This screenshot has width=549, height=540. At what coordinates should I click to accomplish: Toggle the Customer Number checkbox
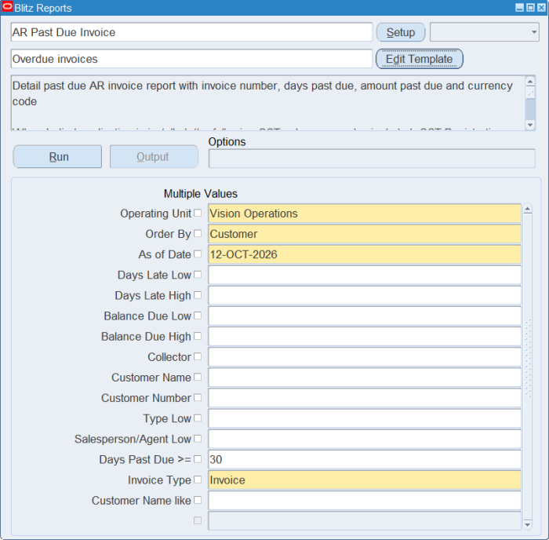(198, 397)
